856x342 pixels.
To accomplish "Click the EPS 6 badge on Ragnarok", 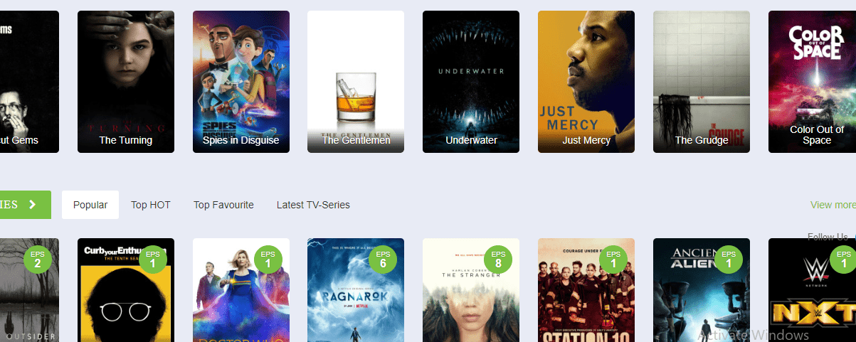I will tap(383, 260).
